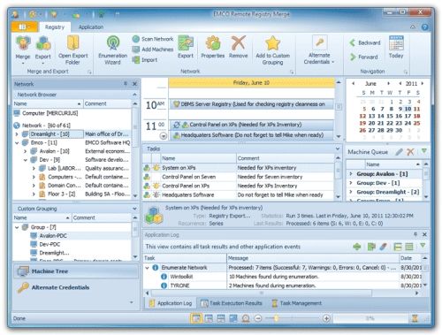Select the Control Panel on Seven task
This screenshot has width=442, height=335.
239,177
